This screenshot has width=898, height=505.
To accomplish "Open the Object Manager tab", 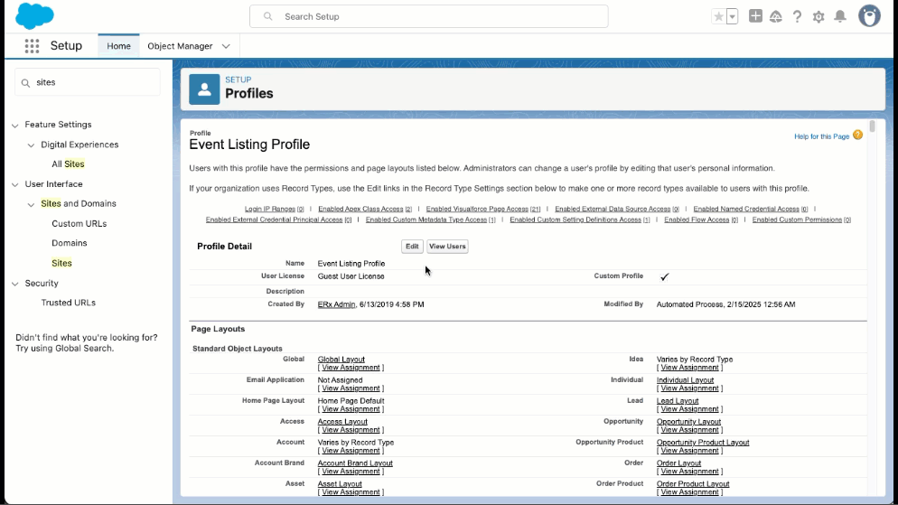I will tap(180, 46).
